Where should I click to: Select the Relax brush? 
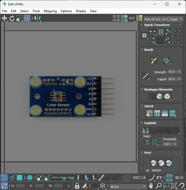tap(166, 60)
